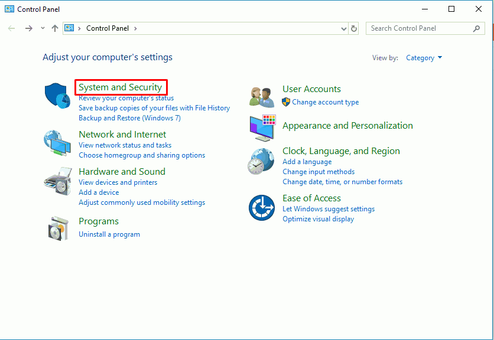Open Backup and Restore (Windows 7)
Viewport: 494px width, 340px height.
click(129, 118)
